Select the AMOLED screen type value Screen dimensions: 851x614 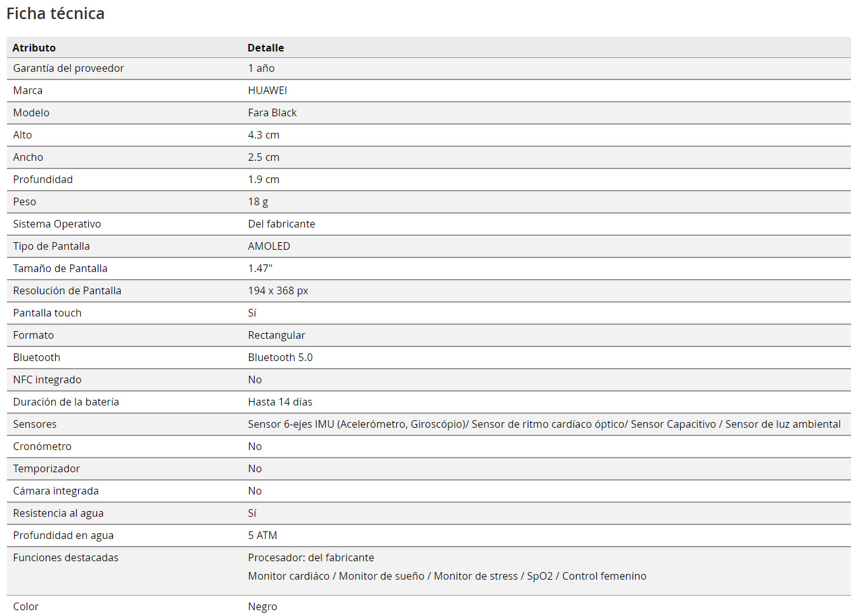click(x=269, y=246)
